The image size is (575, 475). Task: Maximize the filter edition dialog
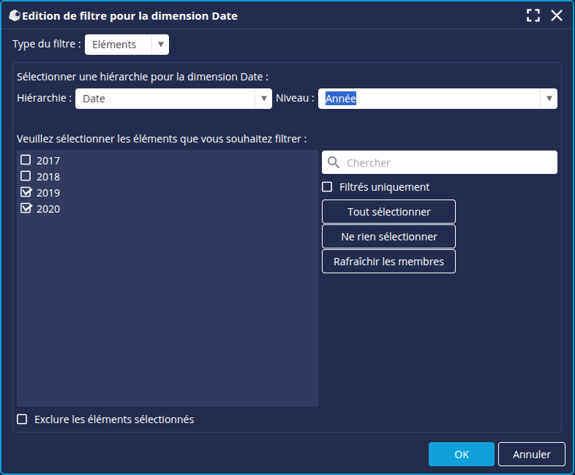pyautogui.click(x=533, y=15)
